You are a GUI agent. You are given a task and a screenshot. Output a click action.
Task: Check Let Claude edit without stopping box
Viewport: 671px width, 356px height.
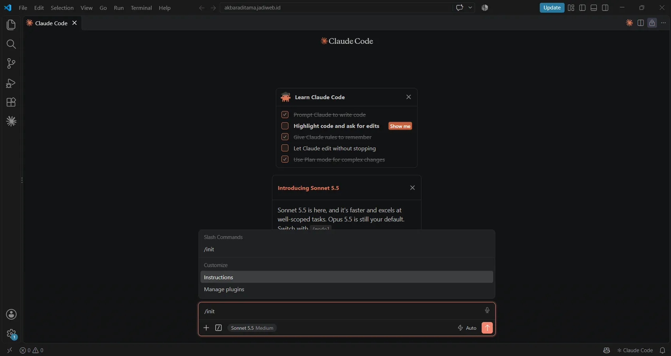click(285, 148)
